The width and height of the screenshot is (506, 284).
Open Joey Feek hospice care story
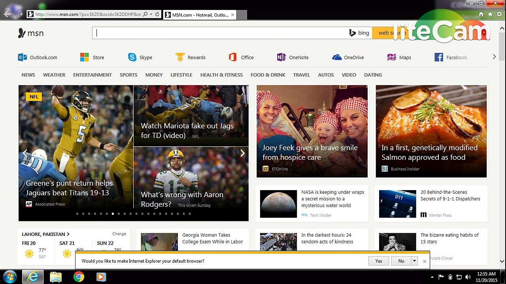click(312, 131)
